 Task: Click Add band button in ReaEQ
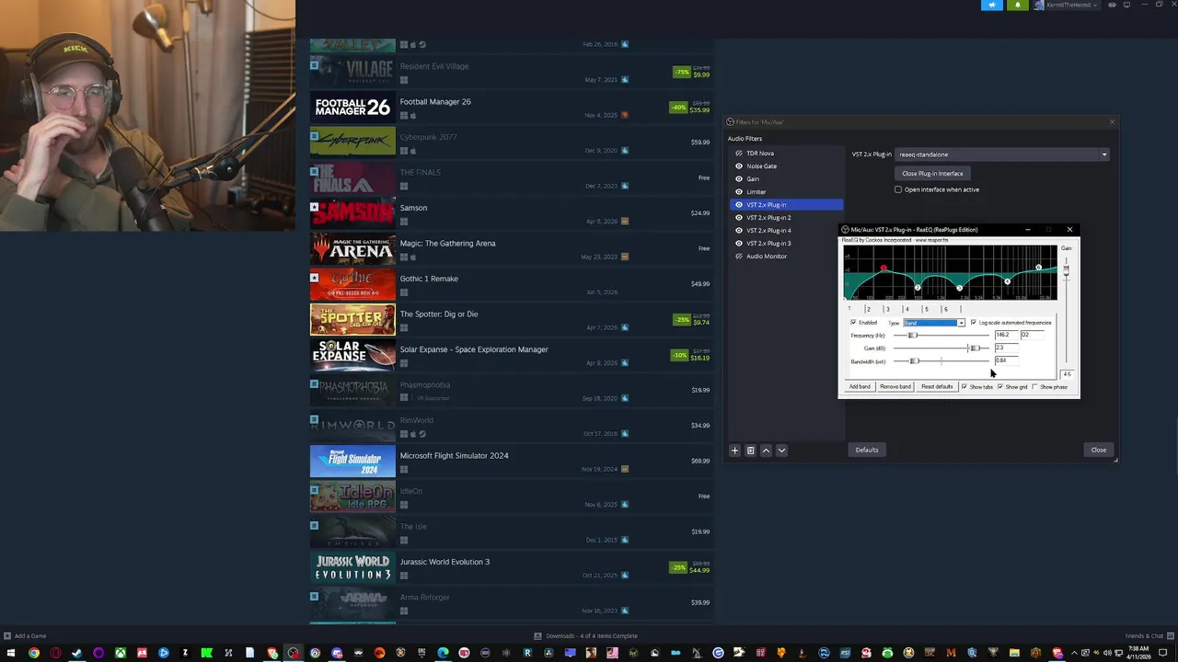860,387
